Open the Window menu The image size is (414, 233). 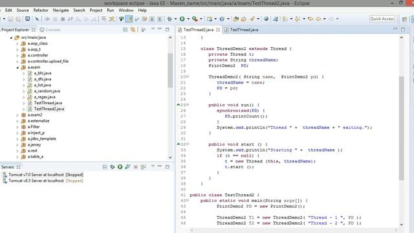tap(126, 10)
